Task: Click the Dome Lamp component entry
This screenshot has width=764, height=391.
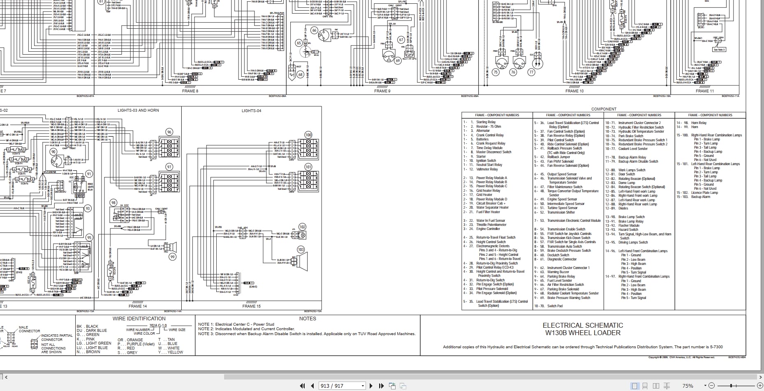Action: coord(620,183)
